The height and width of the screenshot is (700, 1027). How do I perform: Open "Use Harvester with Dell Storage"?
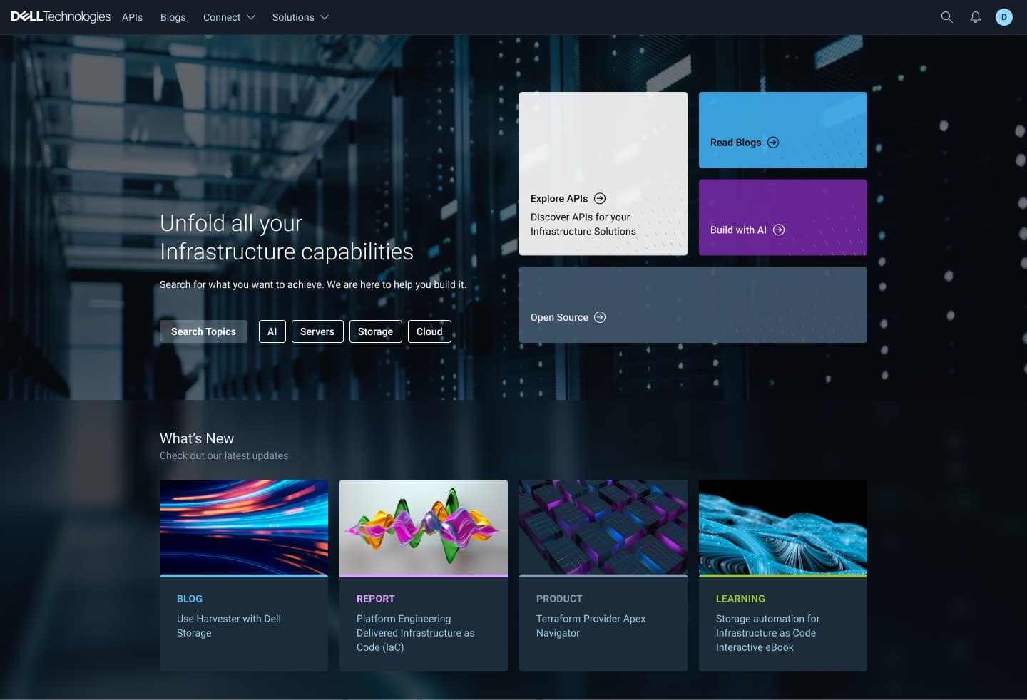(x=229, y=626)
